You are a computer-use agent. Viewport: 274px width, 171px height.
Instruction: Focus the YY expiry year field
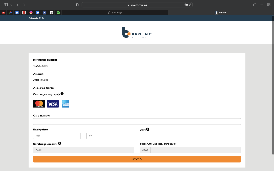[110, 136]
